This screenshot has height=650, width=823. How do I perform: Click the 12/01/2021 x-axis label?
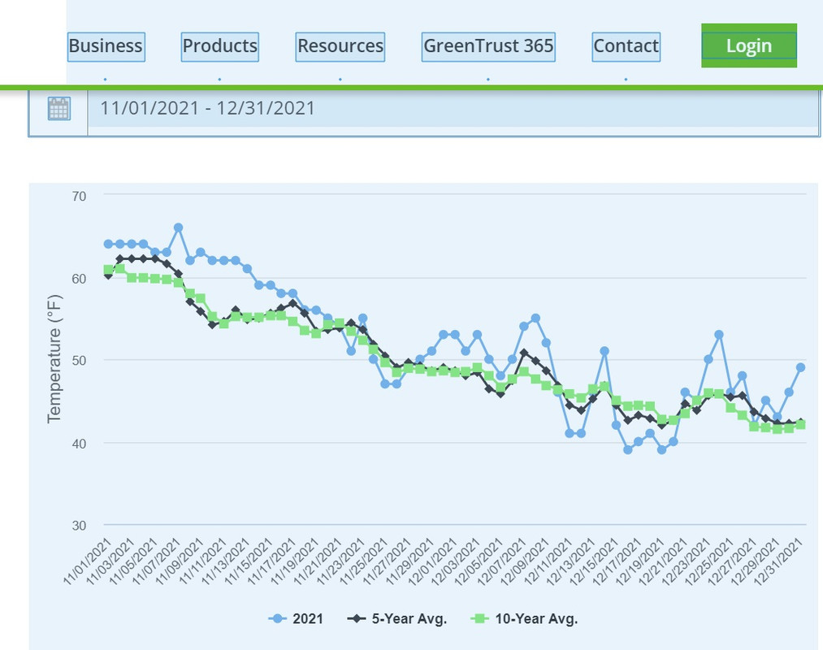[x=433, y=561]
